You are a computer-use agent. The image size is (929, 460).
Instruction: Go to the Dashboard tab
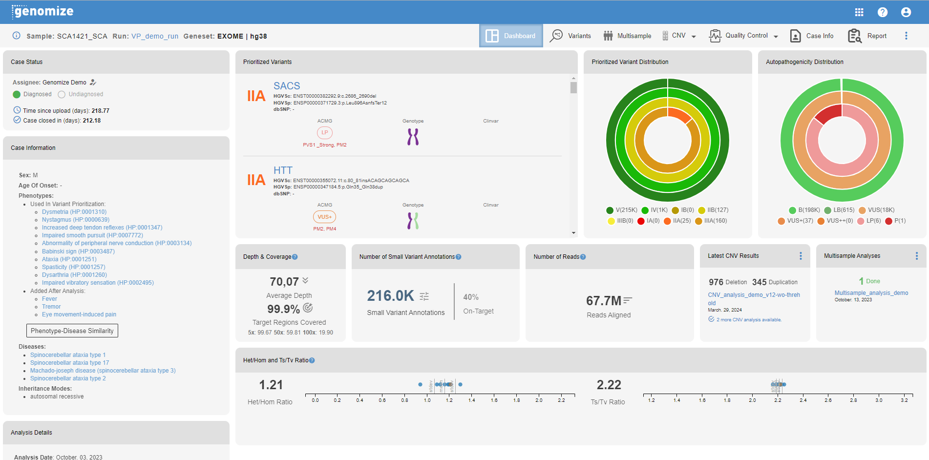[511, 36]
